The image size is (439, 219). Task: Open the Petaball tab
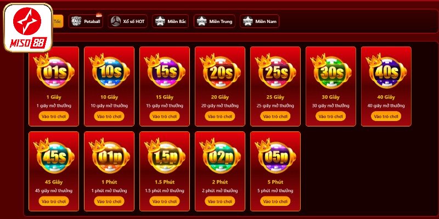click(86, 21)
